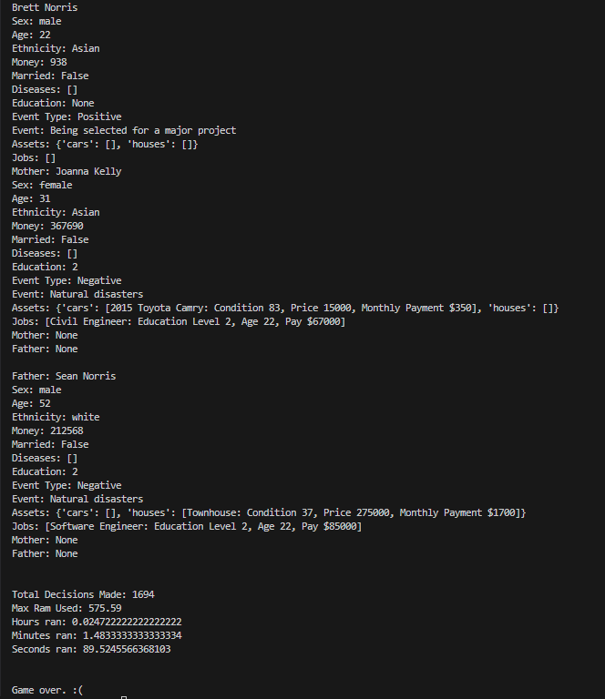Click the 'Hours ran' output line
605x699 pixels.
97,622
